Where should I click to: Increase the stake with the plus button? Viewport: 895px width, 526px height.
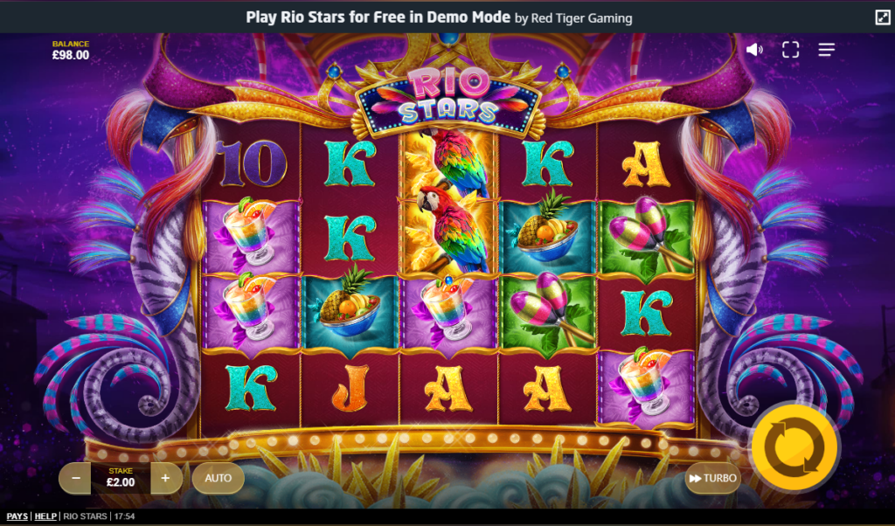pos(166,478)
